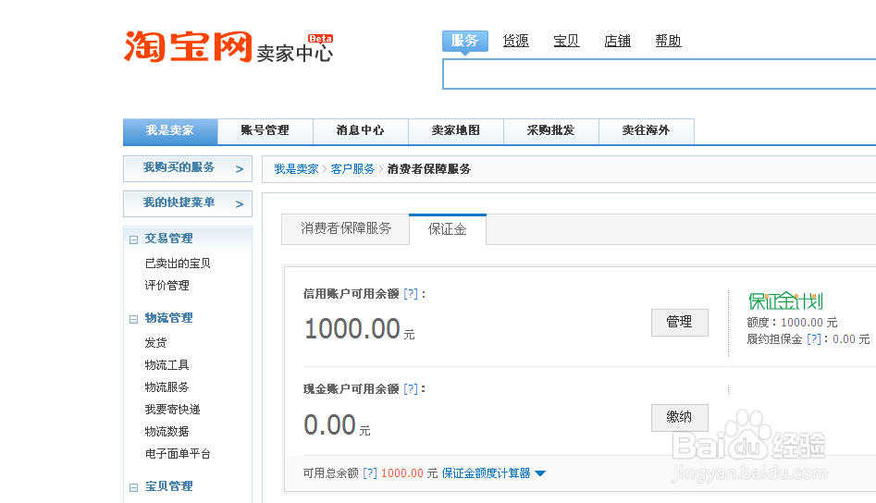Open 物流工具 in sidebar
876x503 pixels.
[167, 365]
